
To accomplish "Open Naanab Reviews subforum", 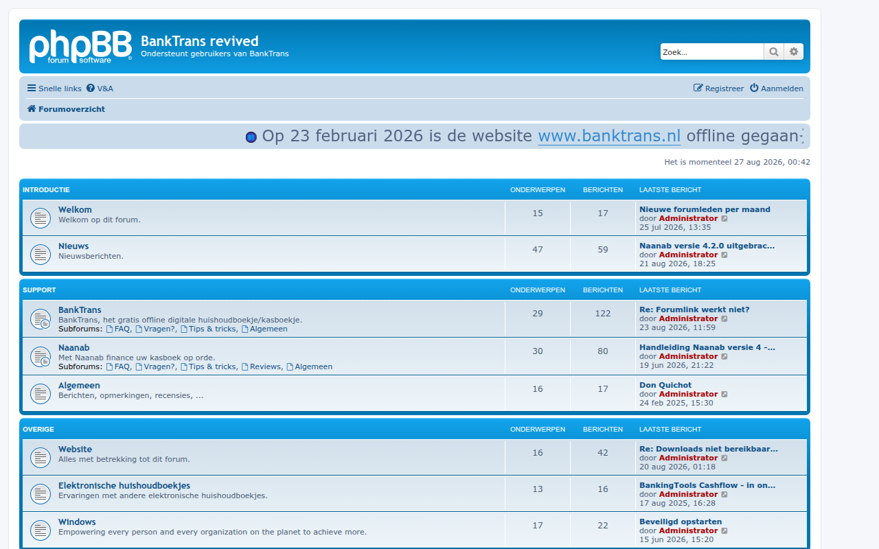I will coord(261,366).
